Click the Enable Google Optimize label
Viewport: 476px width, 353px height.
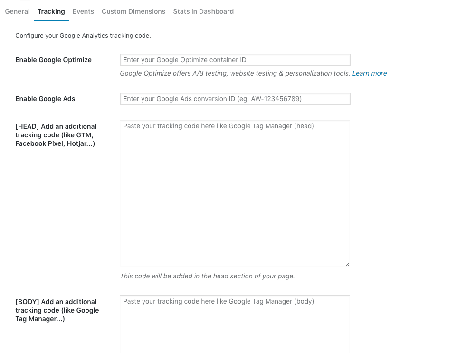(x=53, y=60)
